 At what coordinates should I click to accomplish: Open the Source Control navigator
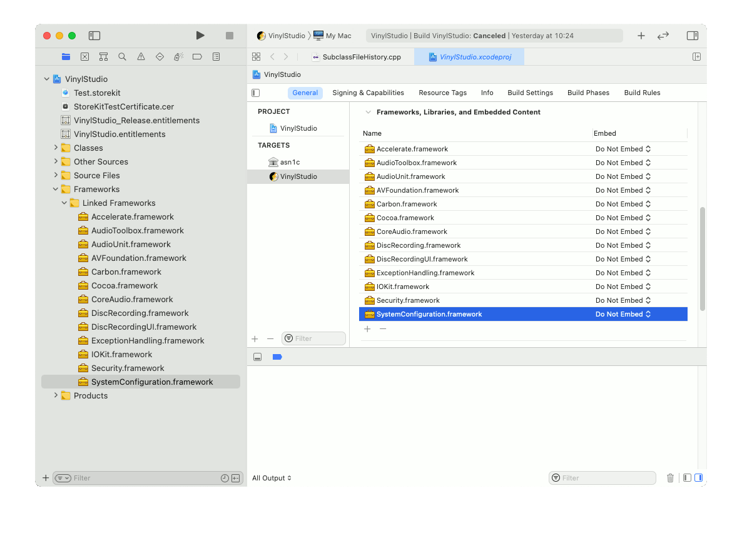click(84, 57)
